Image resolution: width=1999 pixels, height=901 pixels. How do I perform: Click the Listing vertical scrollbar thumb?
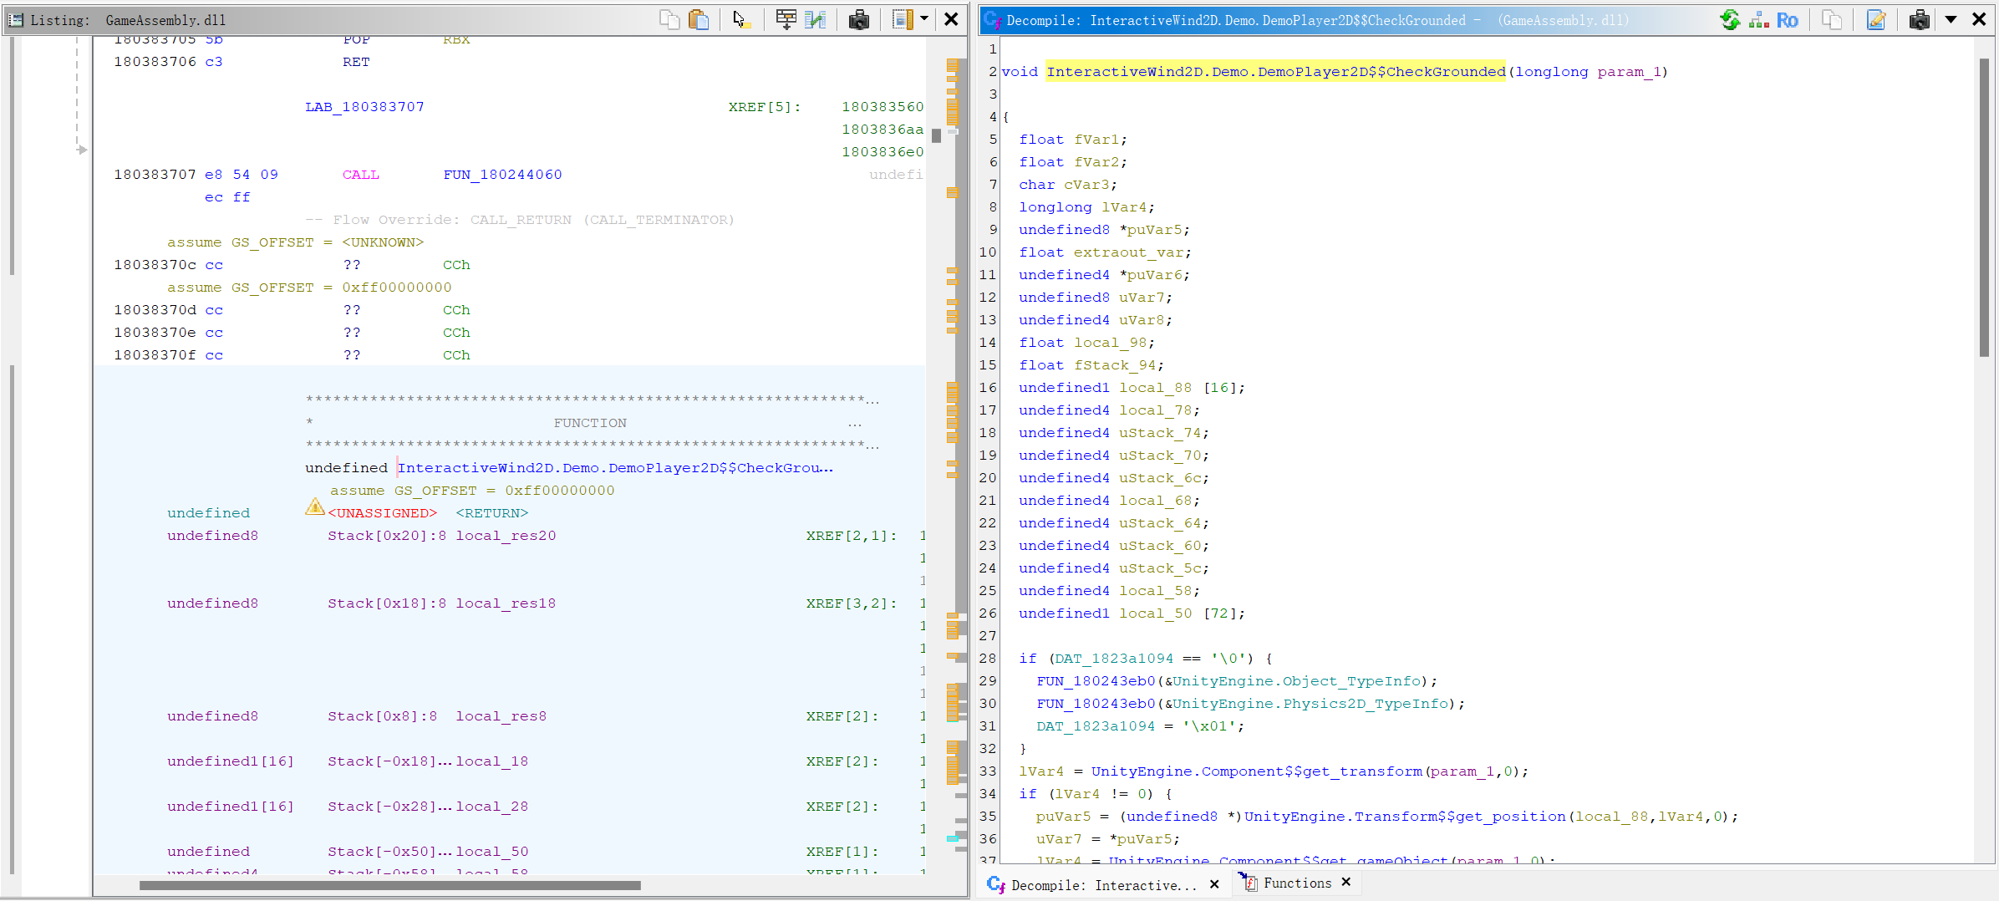click(936, 135)
